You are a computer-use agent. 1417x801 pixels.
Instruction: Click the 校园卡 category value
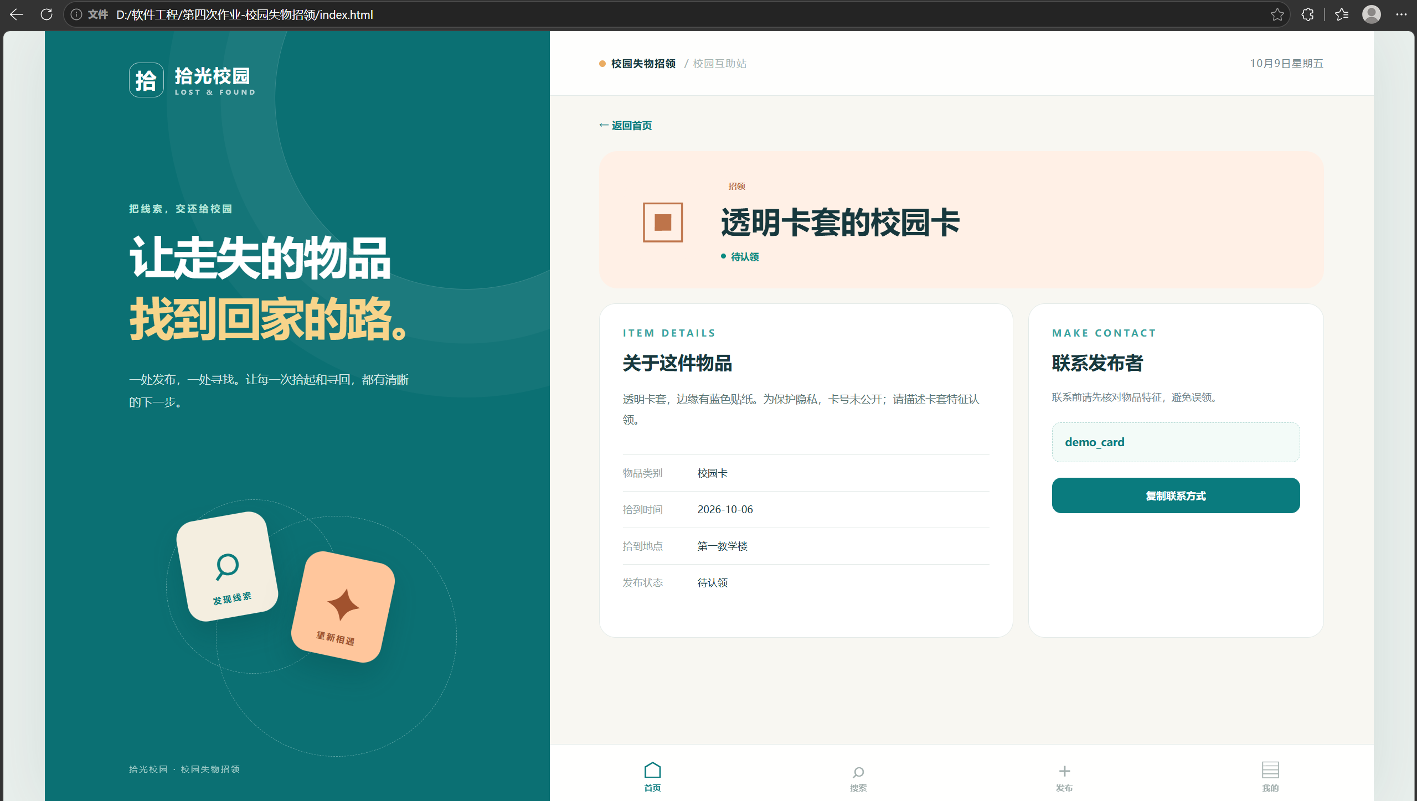pos(712,473)
